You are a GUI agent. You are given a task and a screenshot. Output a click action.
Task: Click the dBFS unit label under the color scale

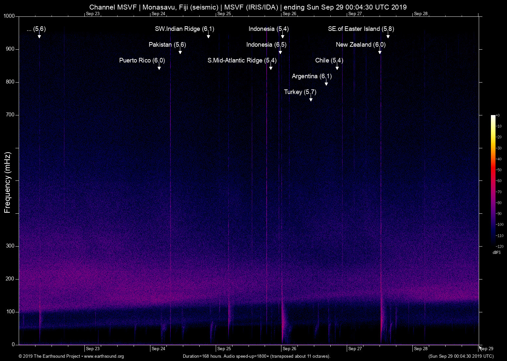click(x=497, y=253)
